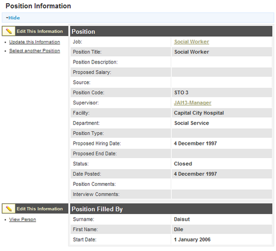Follow the Update this Information link
Viewport: 276px width, 251px height.
pos(35,42)
